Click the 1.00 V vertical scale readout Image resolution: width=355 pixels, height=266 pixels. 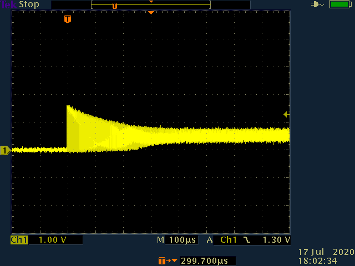coord(53,240)
